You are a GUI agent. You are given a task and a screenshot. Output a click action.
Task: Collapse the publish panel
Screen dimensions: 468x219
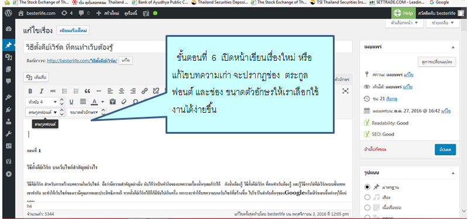453,47
